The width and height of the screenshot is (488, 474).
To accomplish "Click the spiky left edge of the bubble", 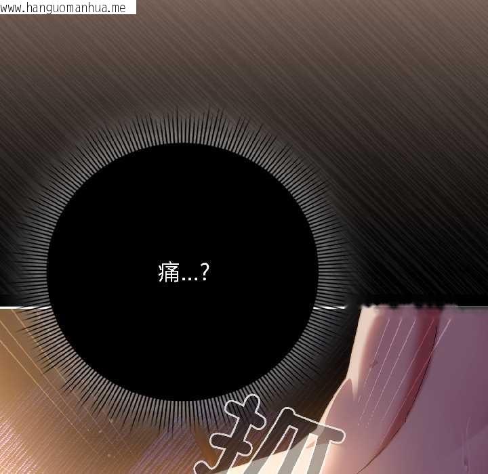I will (37, 271).
